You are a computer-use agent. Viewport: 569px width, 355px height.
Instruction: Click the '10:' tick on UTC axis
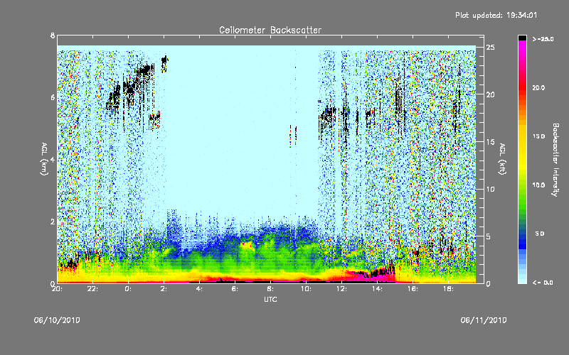pyautogui.click(x=306, y=289)
